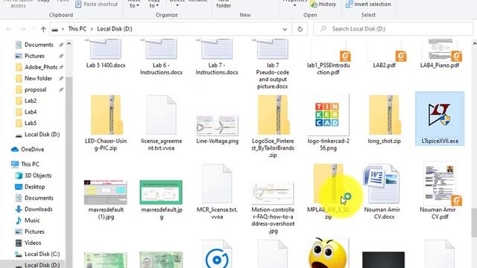
Task: Navigate forward in folder history
Action: coord(23,29)
